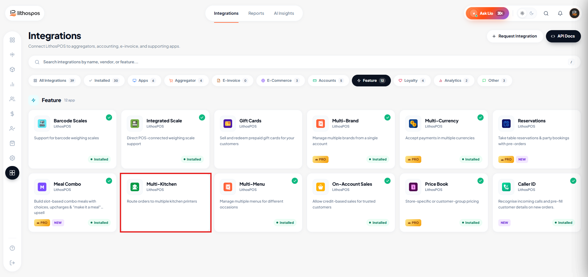Filter by Loyalty category
This screenshot has height=277, width=588.
pyautogui.click(x=412, y=81)
